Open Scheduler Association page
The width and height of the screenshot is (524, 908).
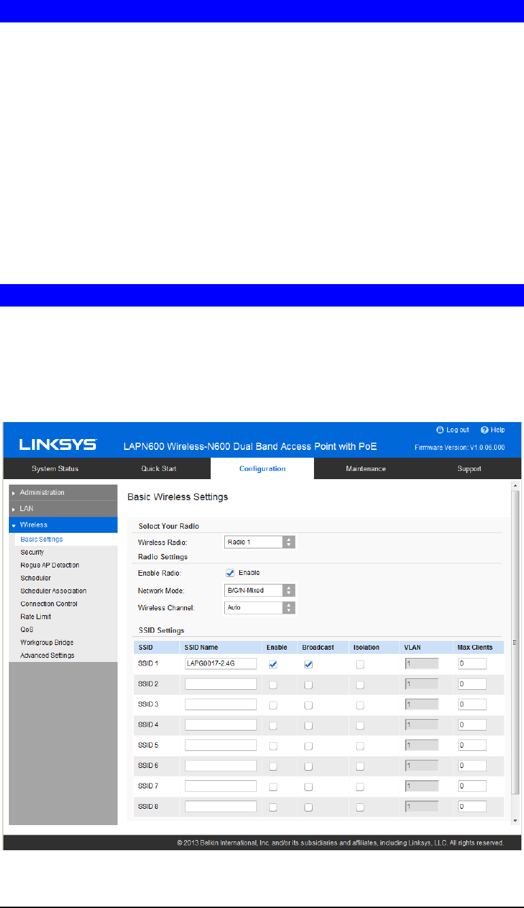point(54,591)
